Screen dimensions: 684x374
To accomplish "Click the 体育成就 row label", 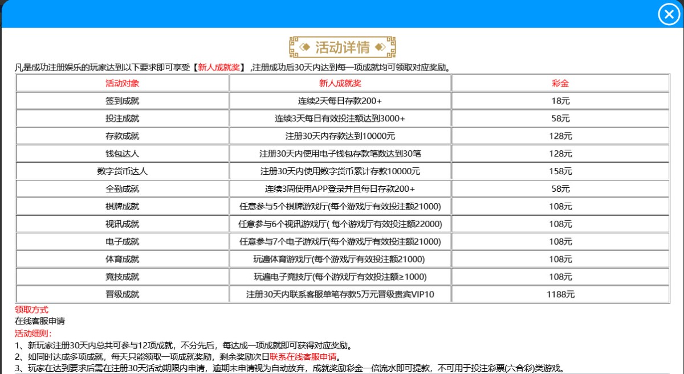I will (x=123, y=259).
